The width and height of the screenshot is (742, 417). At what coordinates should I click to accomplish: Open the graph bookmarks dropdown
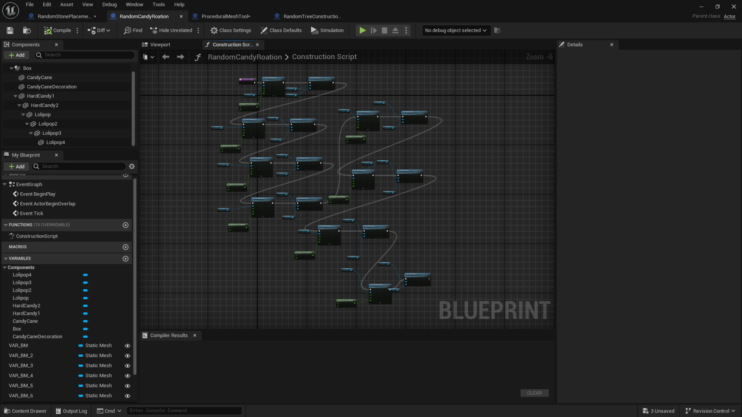tap(148, 57)
